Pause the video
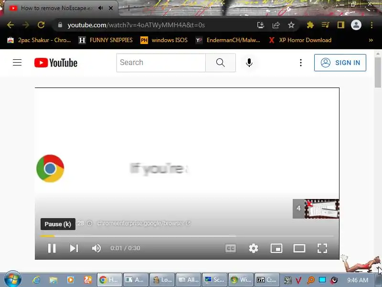 coord(52,248)
